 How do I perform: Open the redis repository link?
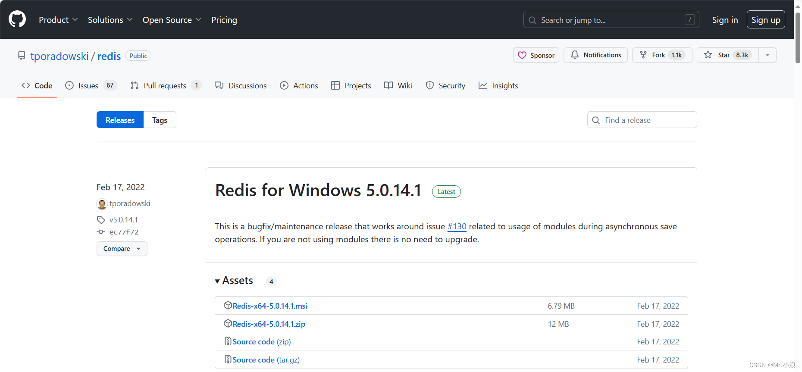109,56
